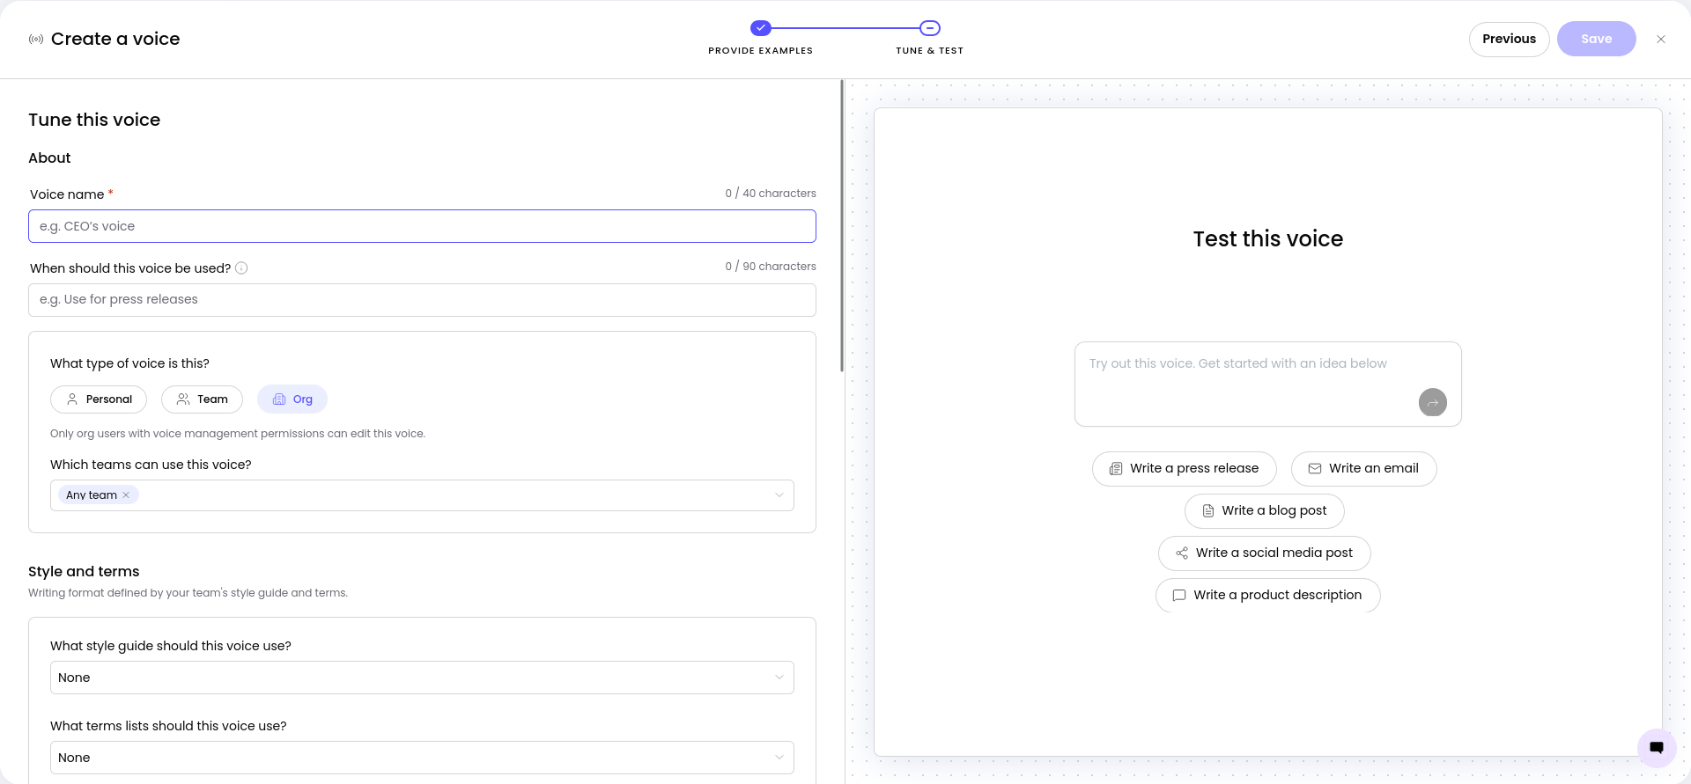Click the voice broadcast icon beside Create a voice
This screenshot has width=1691, height=784.
pos(36,40)
